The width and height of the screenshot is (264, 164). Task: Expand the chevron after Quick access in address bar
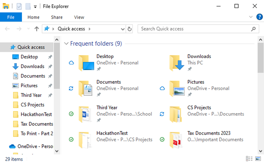[x=89, y=29]
